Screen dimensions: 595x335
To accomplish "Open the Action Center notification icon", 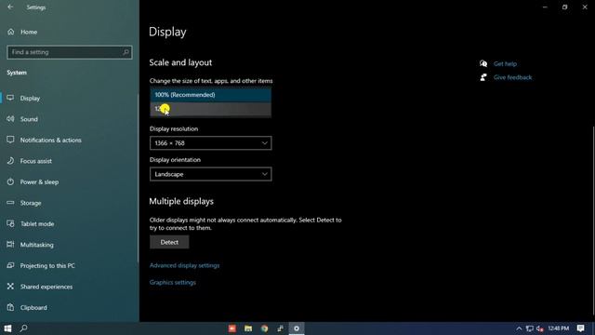I will 580,328.
